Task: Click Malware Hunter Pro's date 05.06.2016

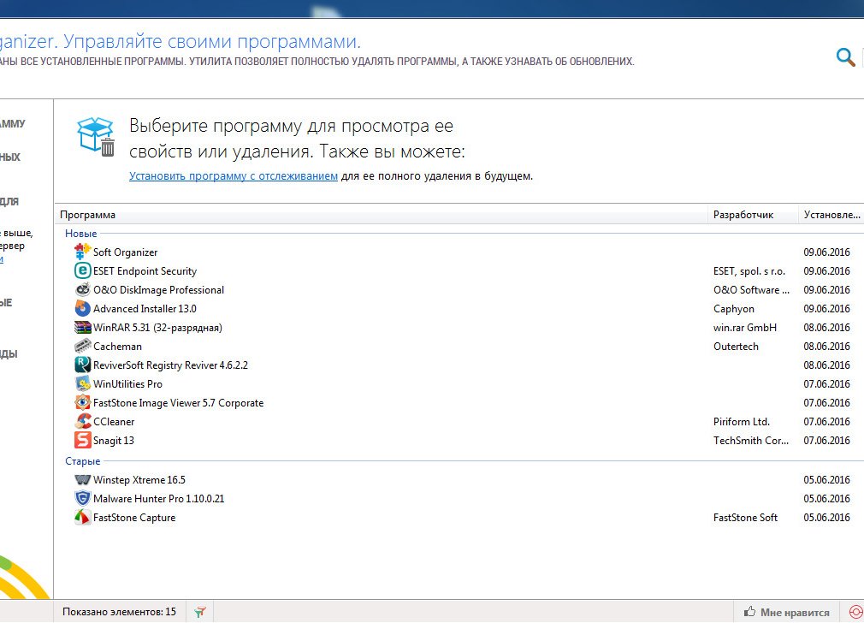Action: click(826, 498)
